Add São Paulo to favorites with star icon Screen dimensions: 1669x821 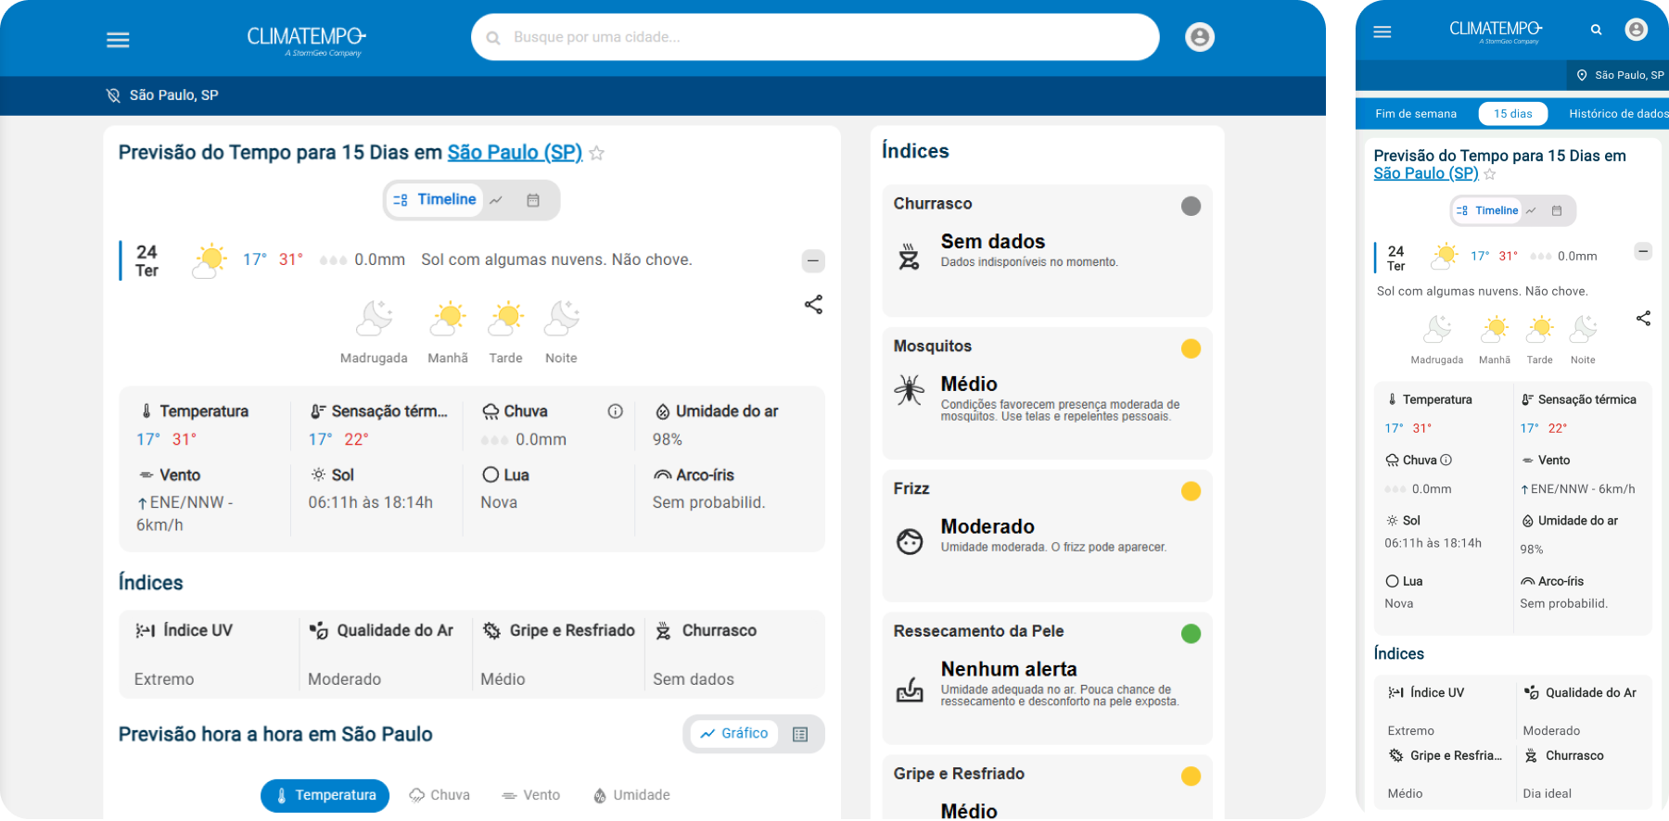(x=597, y=154)
